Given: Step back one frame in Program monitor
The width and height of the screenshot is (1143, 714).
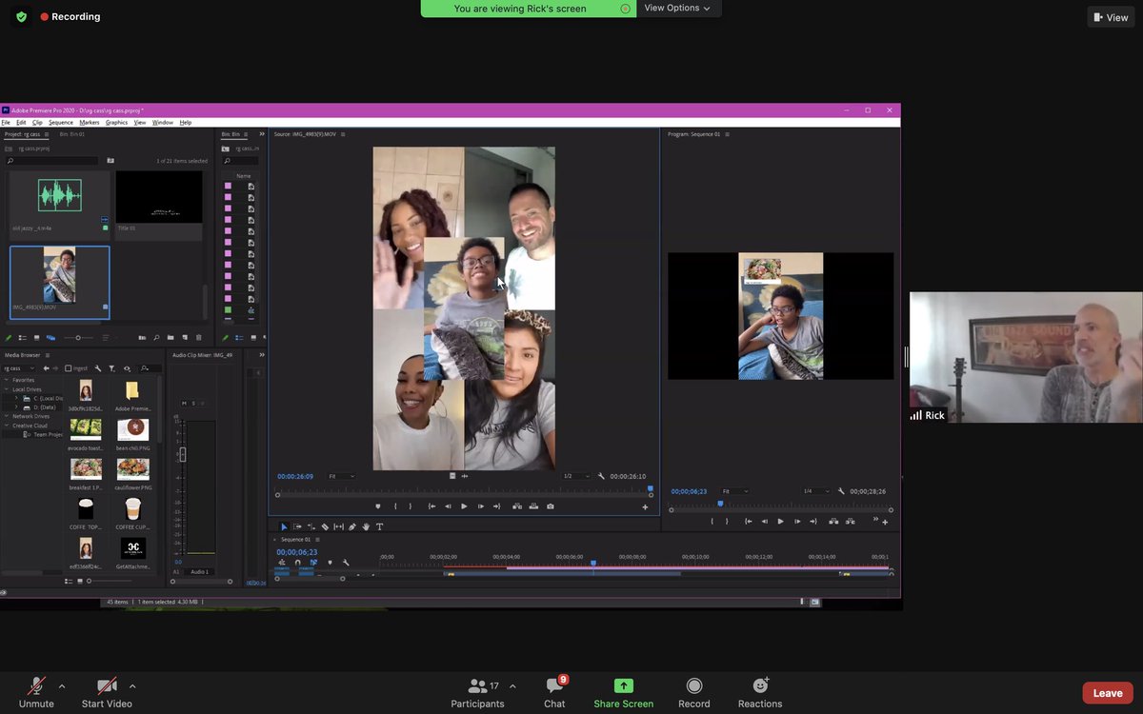Looking at the screenshot, I should pos(764,521).
